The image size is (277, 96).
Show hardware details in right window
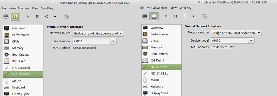point(154,16)
